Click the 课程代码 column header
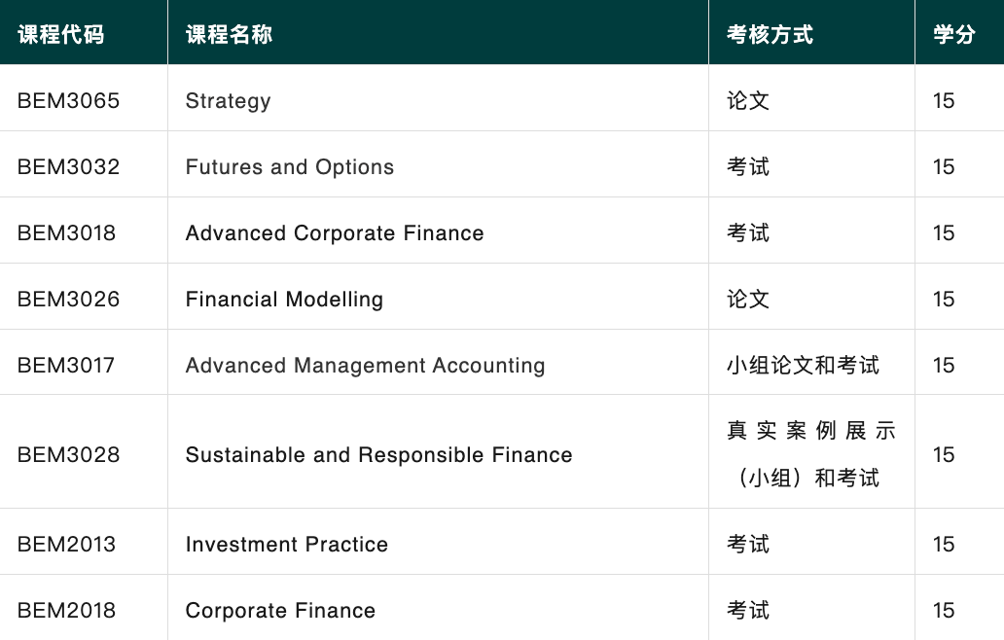 click(60, 35)
